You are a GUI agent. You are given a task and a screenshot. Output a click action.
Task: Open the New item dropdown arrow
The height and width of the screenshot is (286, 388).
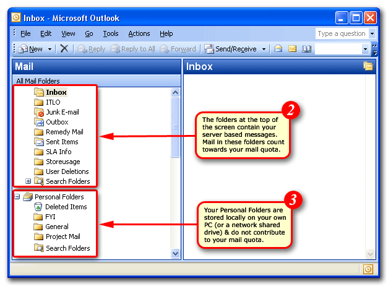[50, 49]
